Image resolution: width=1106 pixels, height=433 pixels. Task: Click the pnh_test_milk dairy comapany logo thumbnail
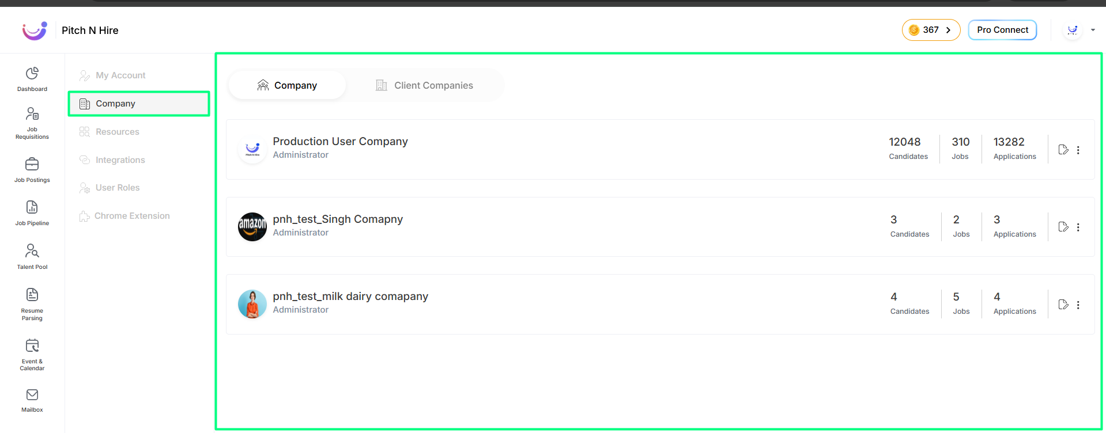point(252,304)
